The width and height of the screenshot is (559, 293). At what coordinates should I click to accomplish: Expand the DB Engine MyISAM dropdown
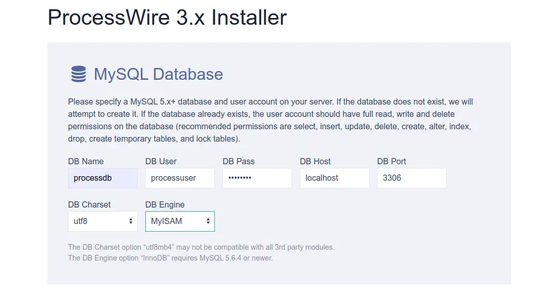(180, 221)
